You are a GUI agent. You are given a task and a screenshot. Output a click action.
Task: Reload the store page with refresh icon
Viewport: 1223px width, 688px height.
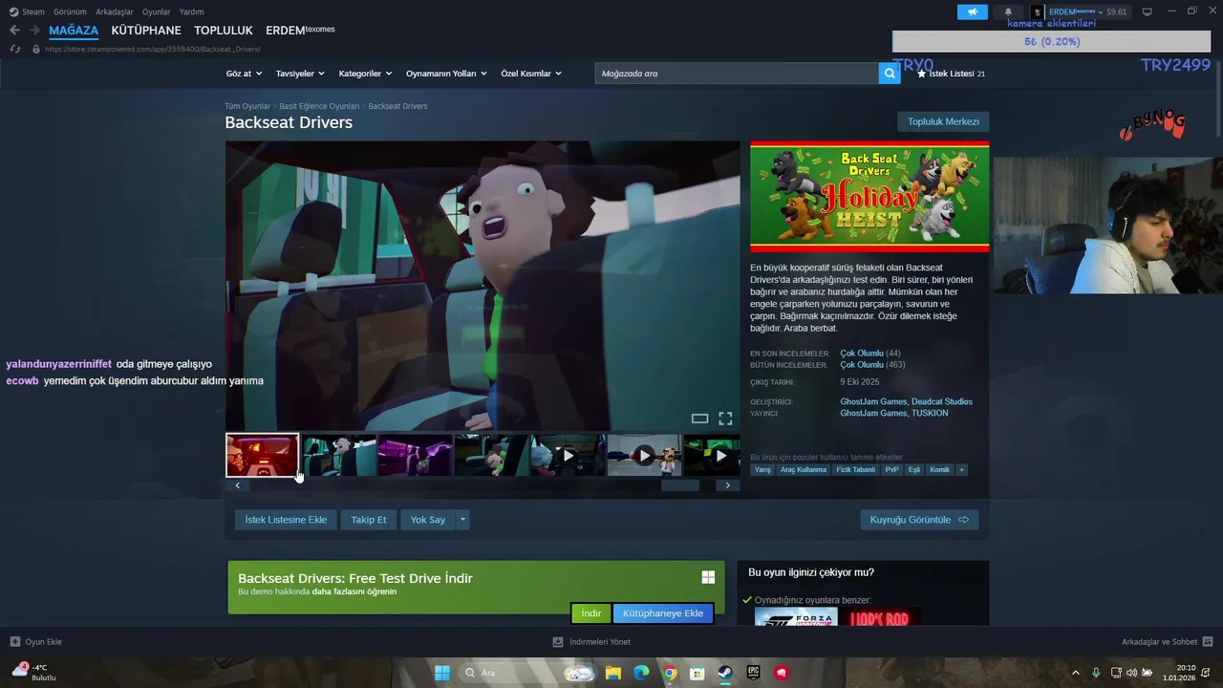(x=14, y=49)
